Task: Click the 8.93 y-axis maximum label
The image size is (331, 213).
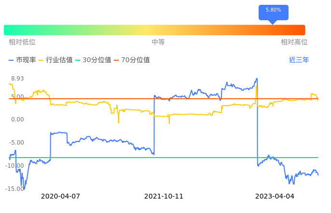Action: (17, 79)
